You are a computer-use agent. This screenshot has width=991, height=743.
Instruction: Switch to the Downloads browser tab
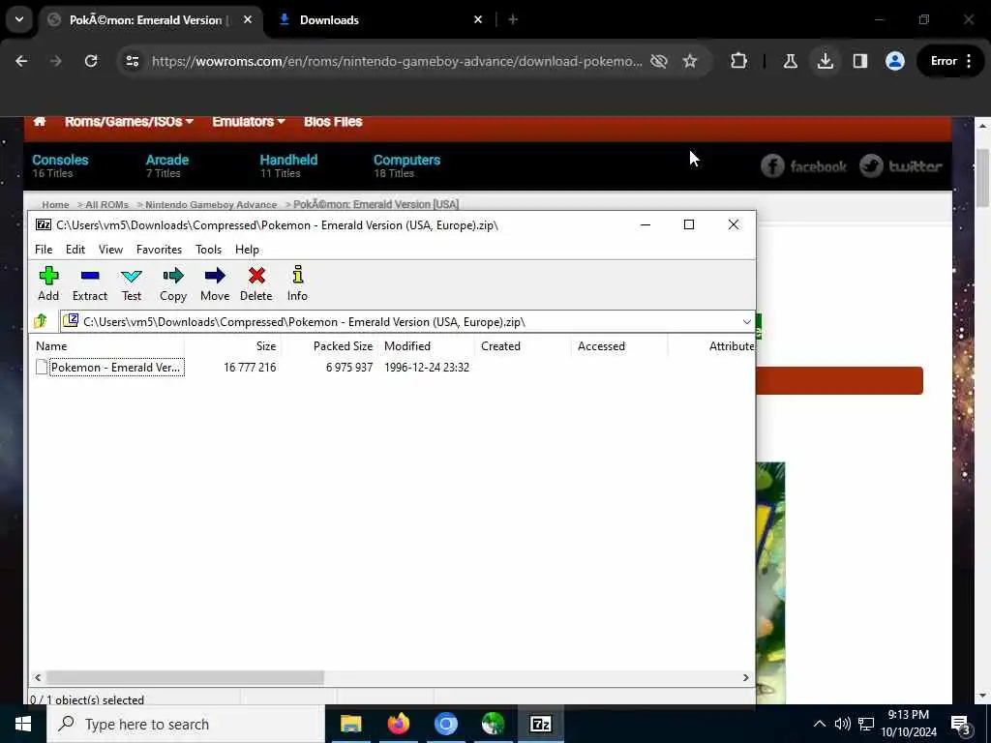[x=379, y=19]
